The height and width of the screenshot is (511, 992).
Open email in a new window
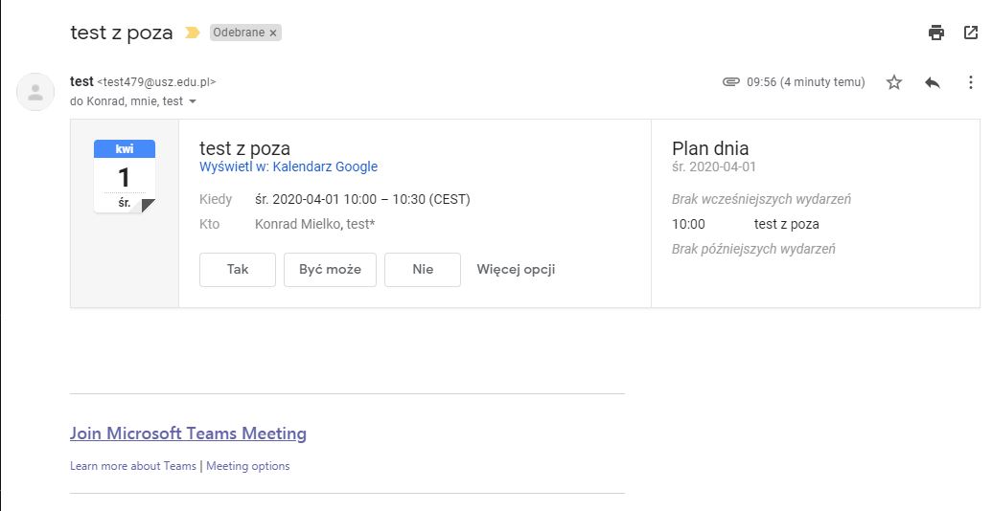coord(970,33)
